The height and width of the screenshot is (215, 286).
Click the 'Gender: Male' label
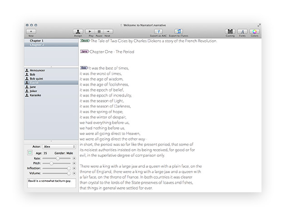point(64,153)
